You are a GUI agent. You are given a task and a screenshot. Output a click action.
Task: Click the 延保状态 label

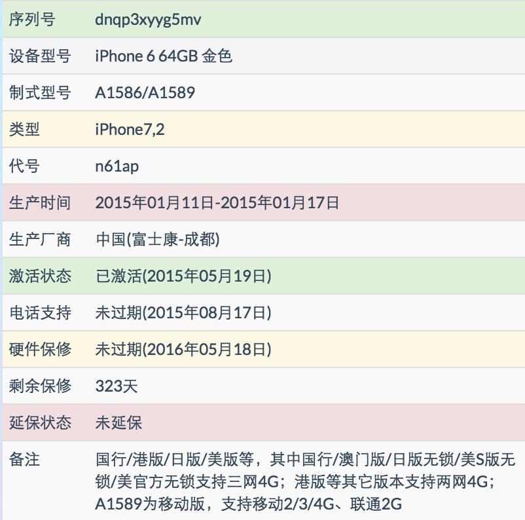click(40, 422)
